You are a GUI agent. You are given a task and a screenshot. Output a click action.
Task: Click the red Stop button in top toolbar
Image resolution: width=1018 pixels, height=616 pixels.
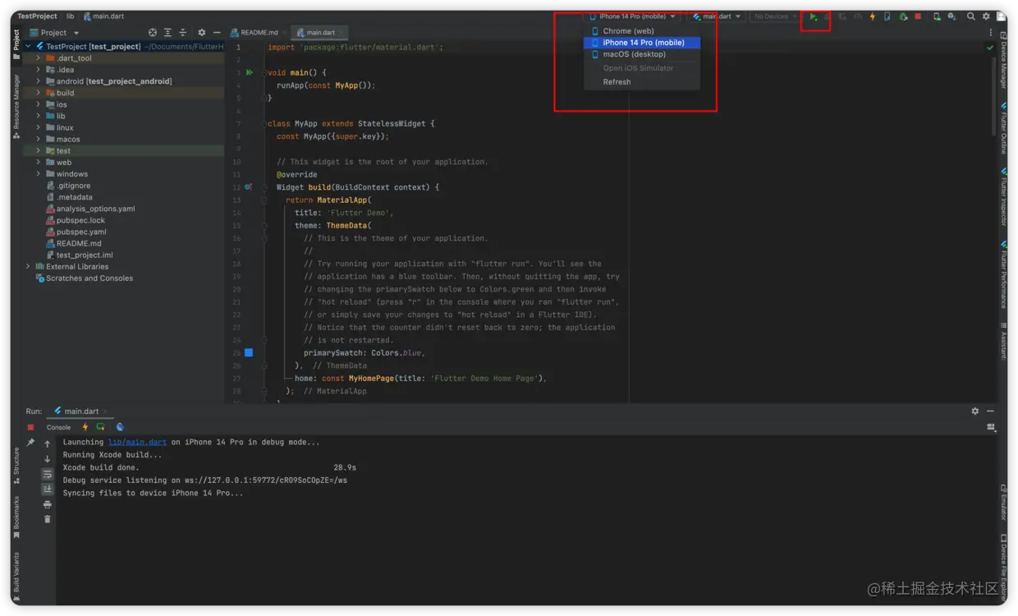[917, 16]
